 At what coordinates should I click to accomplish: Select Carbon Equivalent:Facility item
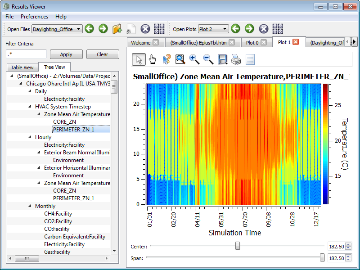tap(75, 237)
